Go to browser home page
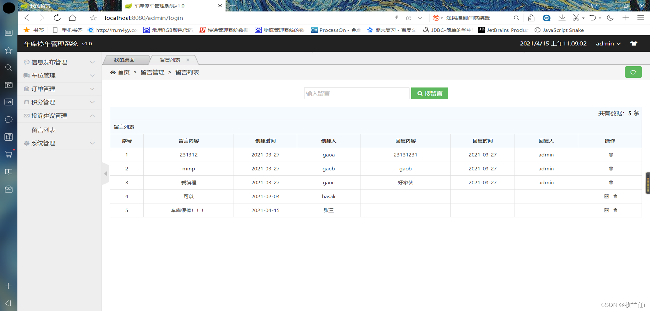This screenshot has width=650, height=311. point(72,18)
